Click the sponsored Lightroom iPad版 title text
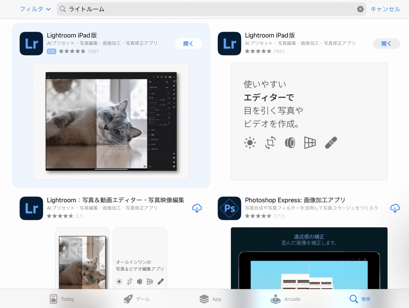409x308 pixels. click(x=72, y=36)
